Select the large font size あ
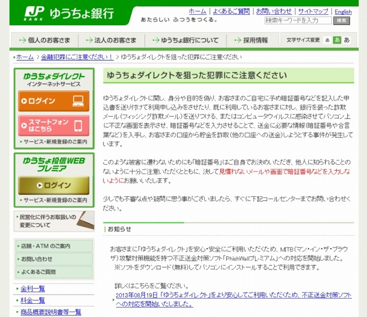Viewport: 367px width, 317px height. (x=347, y=40)
